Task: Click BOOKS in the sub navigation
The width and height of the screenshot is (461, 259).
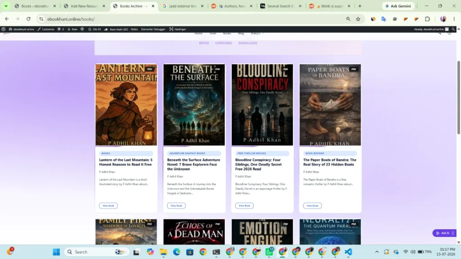Action: pos(204,43)
